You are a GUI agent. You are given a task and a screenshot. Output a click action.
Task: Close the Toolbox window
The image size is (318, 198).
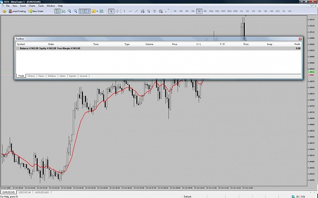tap(300, 39)
